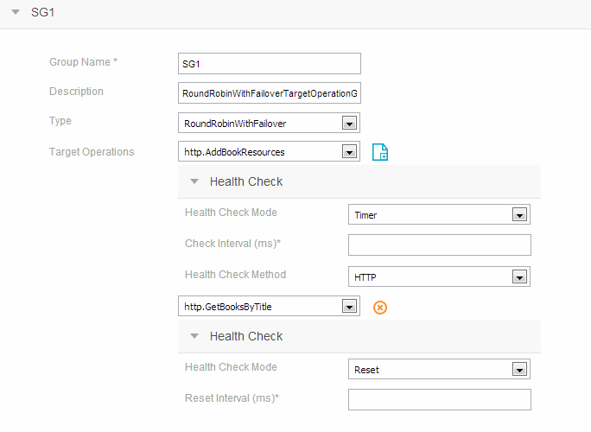
Task: Click the add target operation document icon
Action: coord(380,152)
